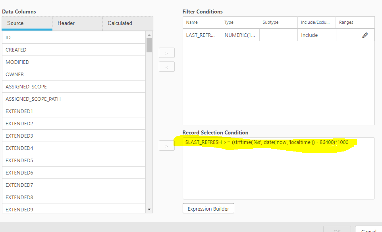The height and width of the screenshot is (232, 382).
Task: Pick the EXTENDED5 source column
Action: [74, 161]
